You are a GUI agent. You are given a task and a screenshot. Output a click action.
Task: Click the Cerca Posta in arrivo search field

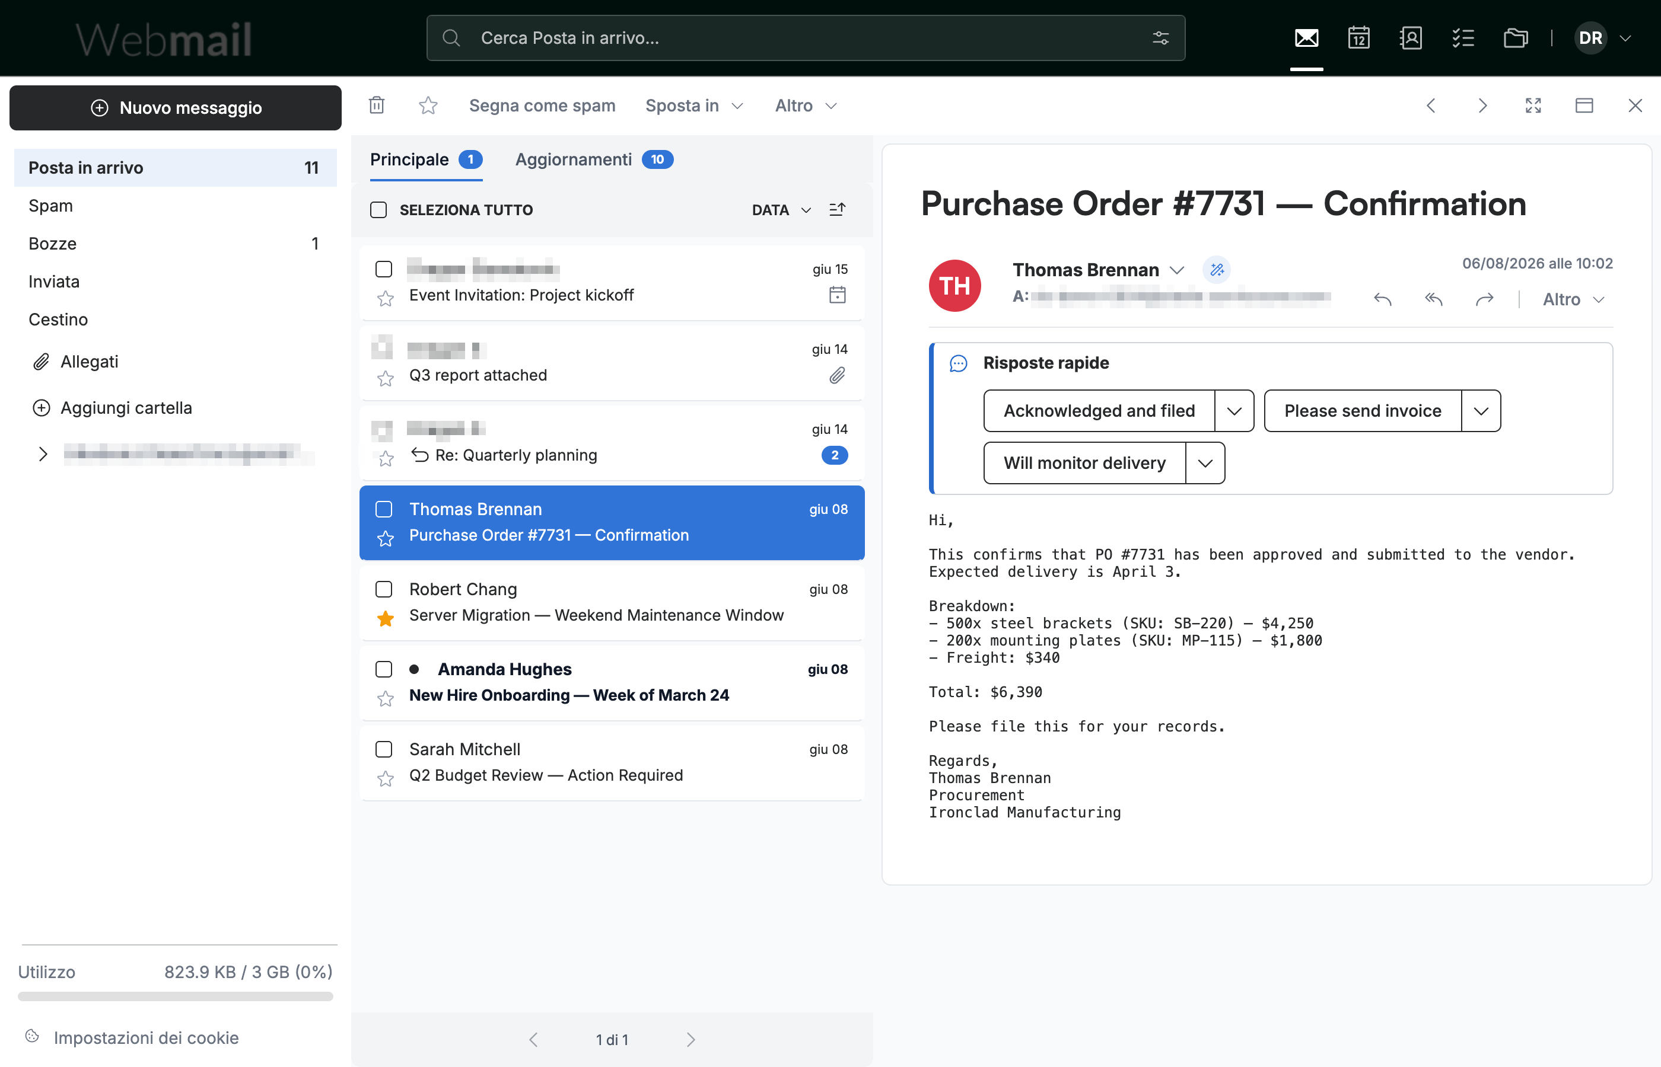tap(806, 38)
